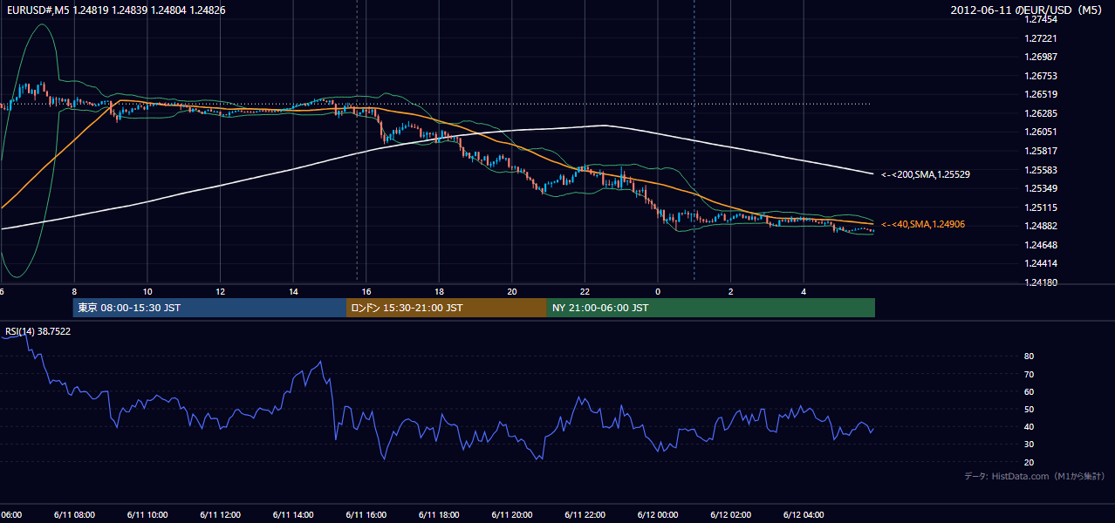
Task: Click price axis label 1.27221
Action: tap(1041, 38)
